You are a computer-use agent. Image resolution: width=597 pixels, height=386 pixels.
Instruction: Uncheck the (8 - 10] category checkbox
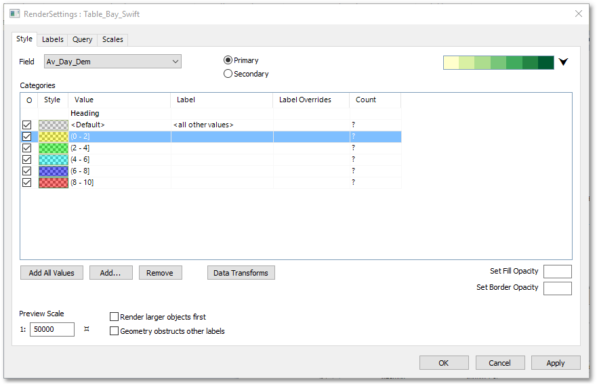pos(26,182)
